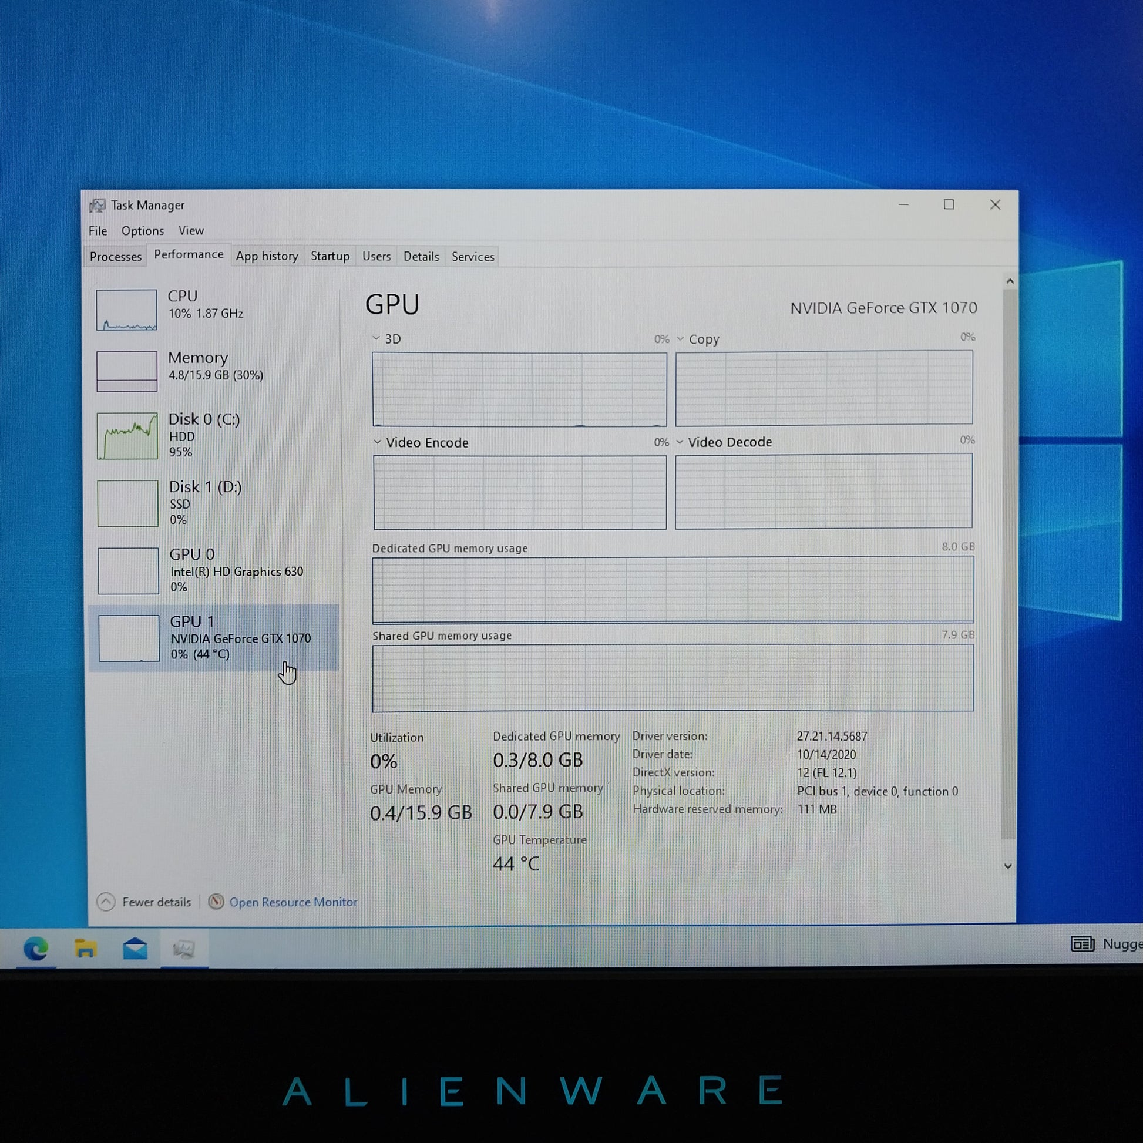Click Open Resource Monitor link
This screenshot has height=1143, width=1143.
coord(293,902)
